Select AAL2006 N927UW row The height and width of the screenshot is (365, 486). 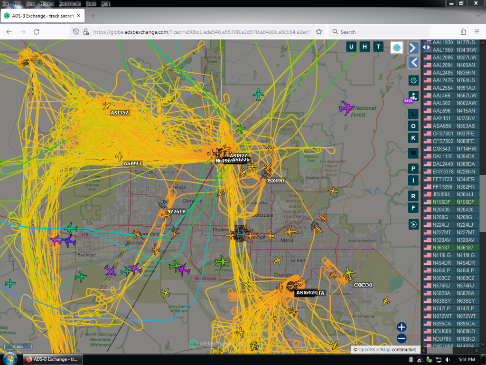tap(451, 58)
